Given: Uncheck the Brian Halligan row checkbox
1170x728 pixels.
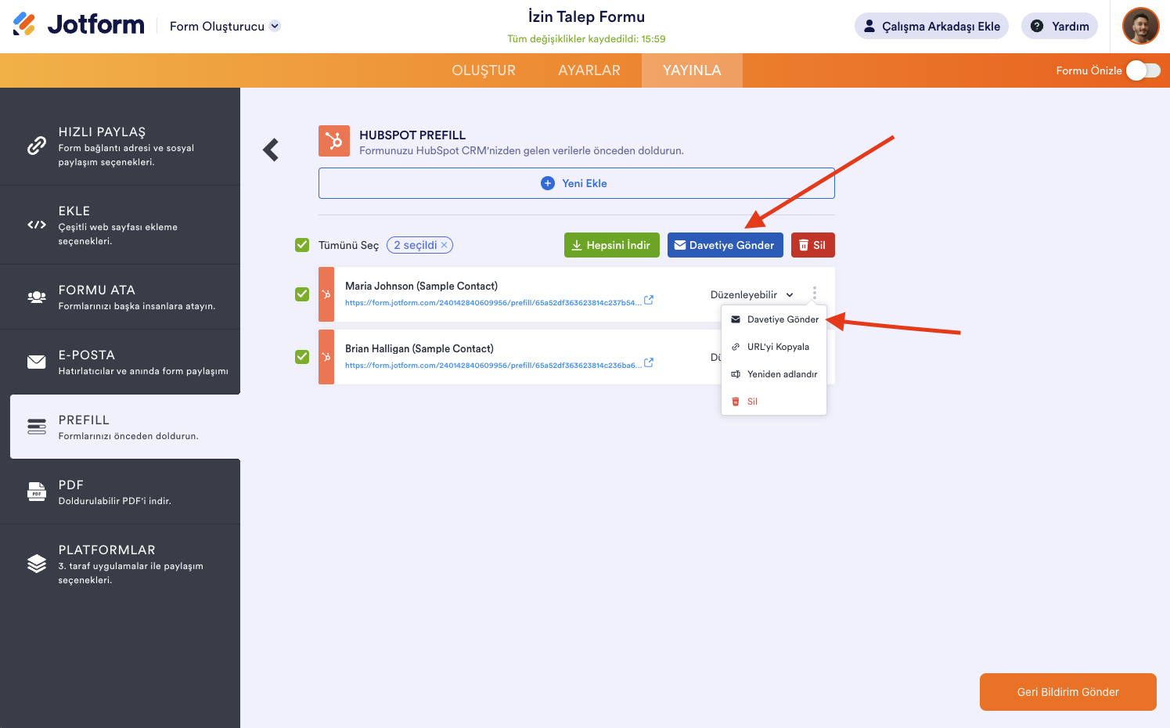Looking at the screenshot, I should coord(302,357).
